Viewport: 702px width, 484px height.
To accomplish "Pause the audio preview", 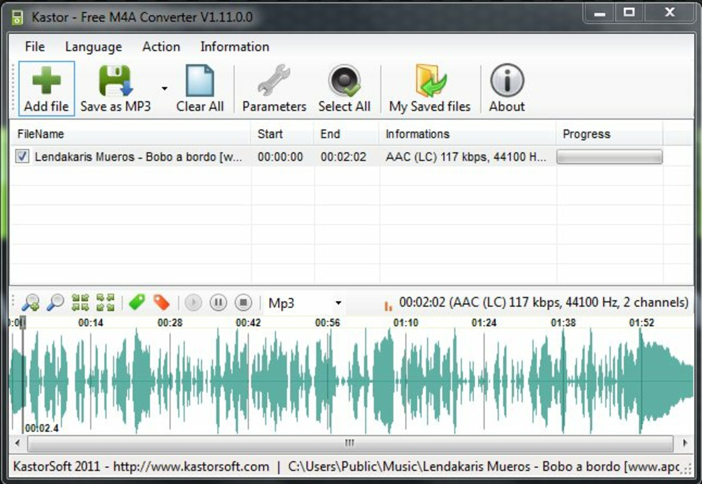I will click(218, 302).
